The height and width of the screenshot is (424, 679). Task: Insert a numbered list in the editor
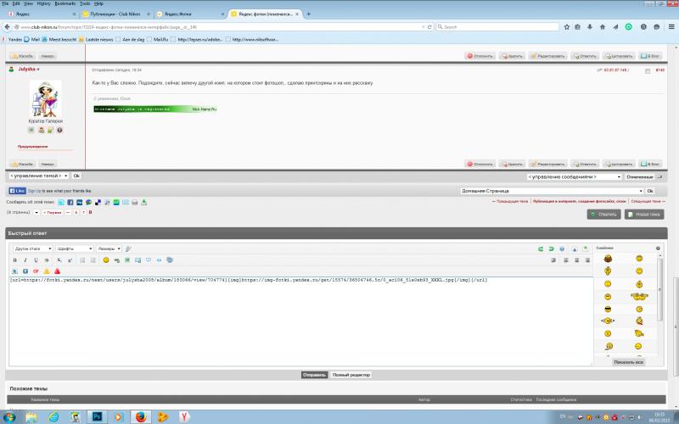pyautogui.click(x=93, y=260)
